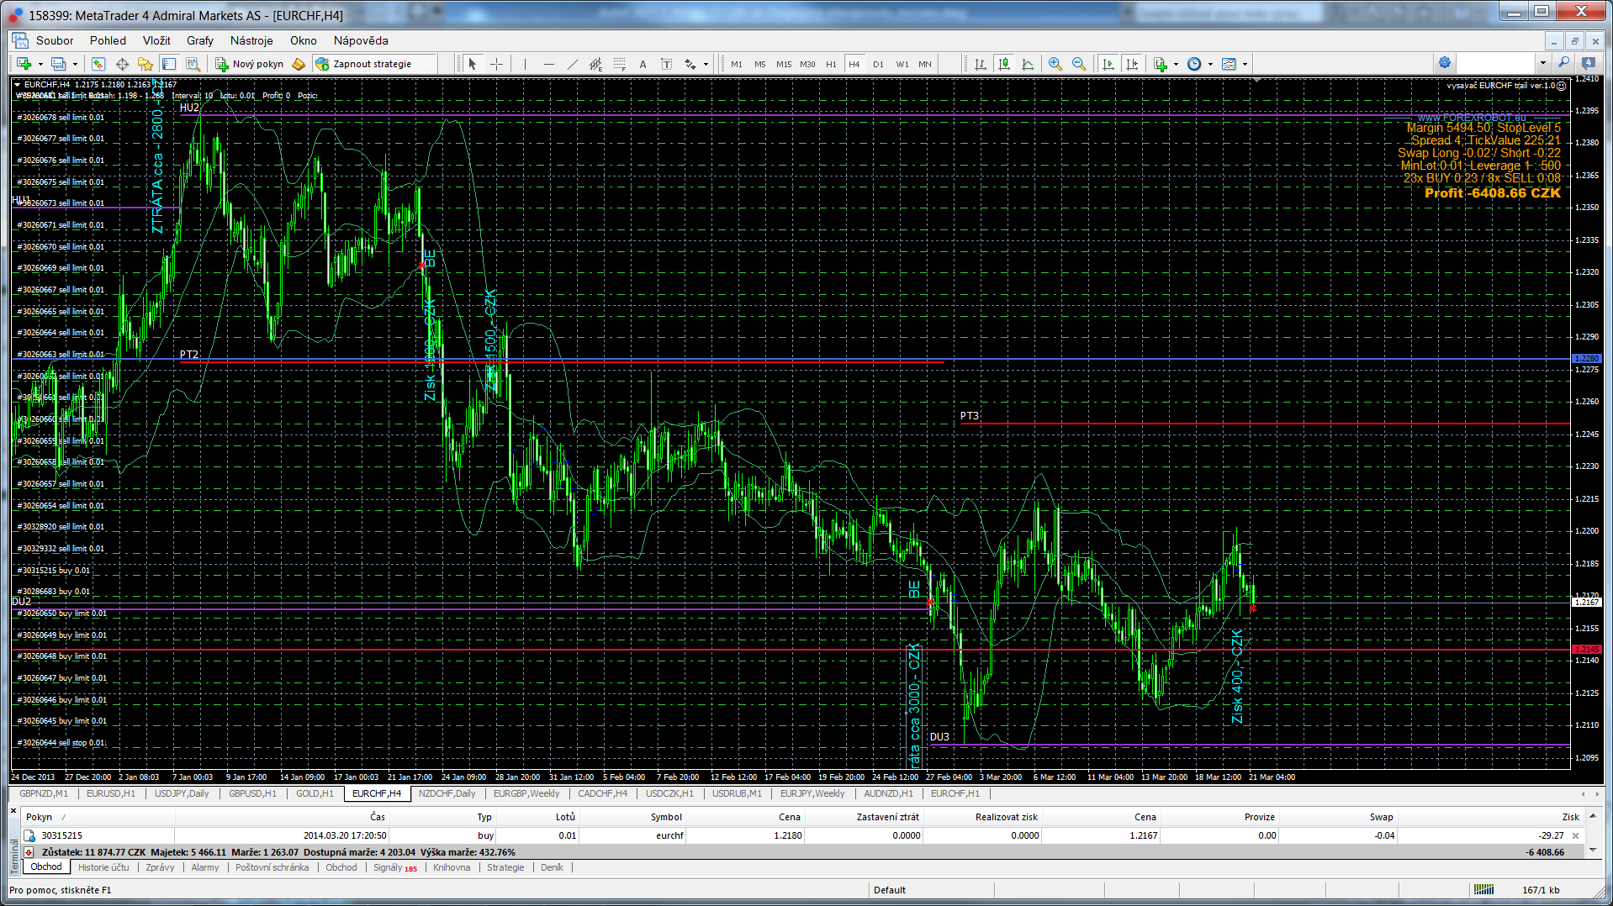Expand the Templates dropdown arrow

(x=1245, y=64)
